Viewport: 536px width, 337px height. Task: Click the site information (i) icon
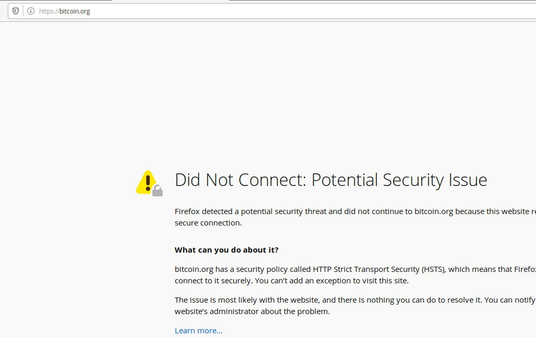pyautogui.click(x=31, y=11)
